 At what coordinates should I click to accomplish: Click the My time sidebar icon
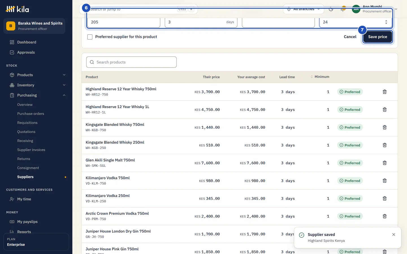point(12,199)
